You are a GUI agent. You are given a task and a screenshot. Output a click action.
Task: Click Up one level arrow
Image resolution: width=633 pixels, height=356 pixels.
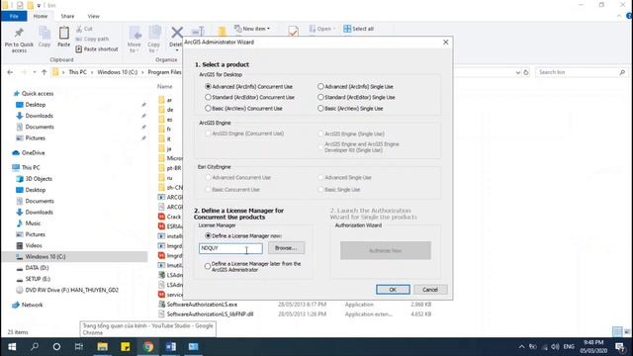coord(44,72)
